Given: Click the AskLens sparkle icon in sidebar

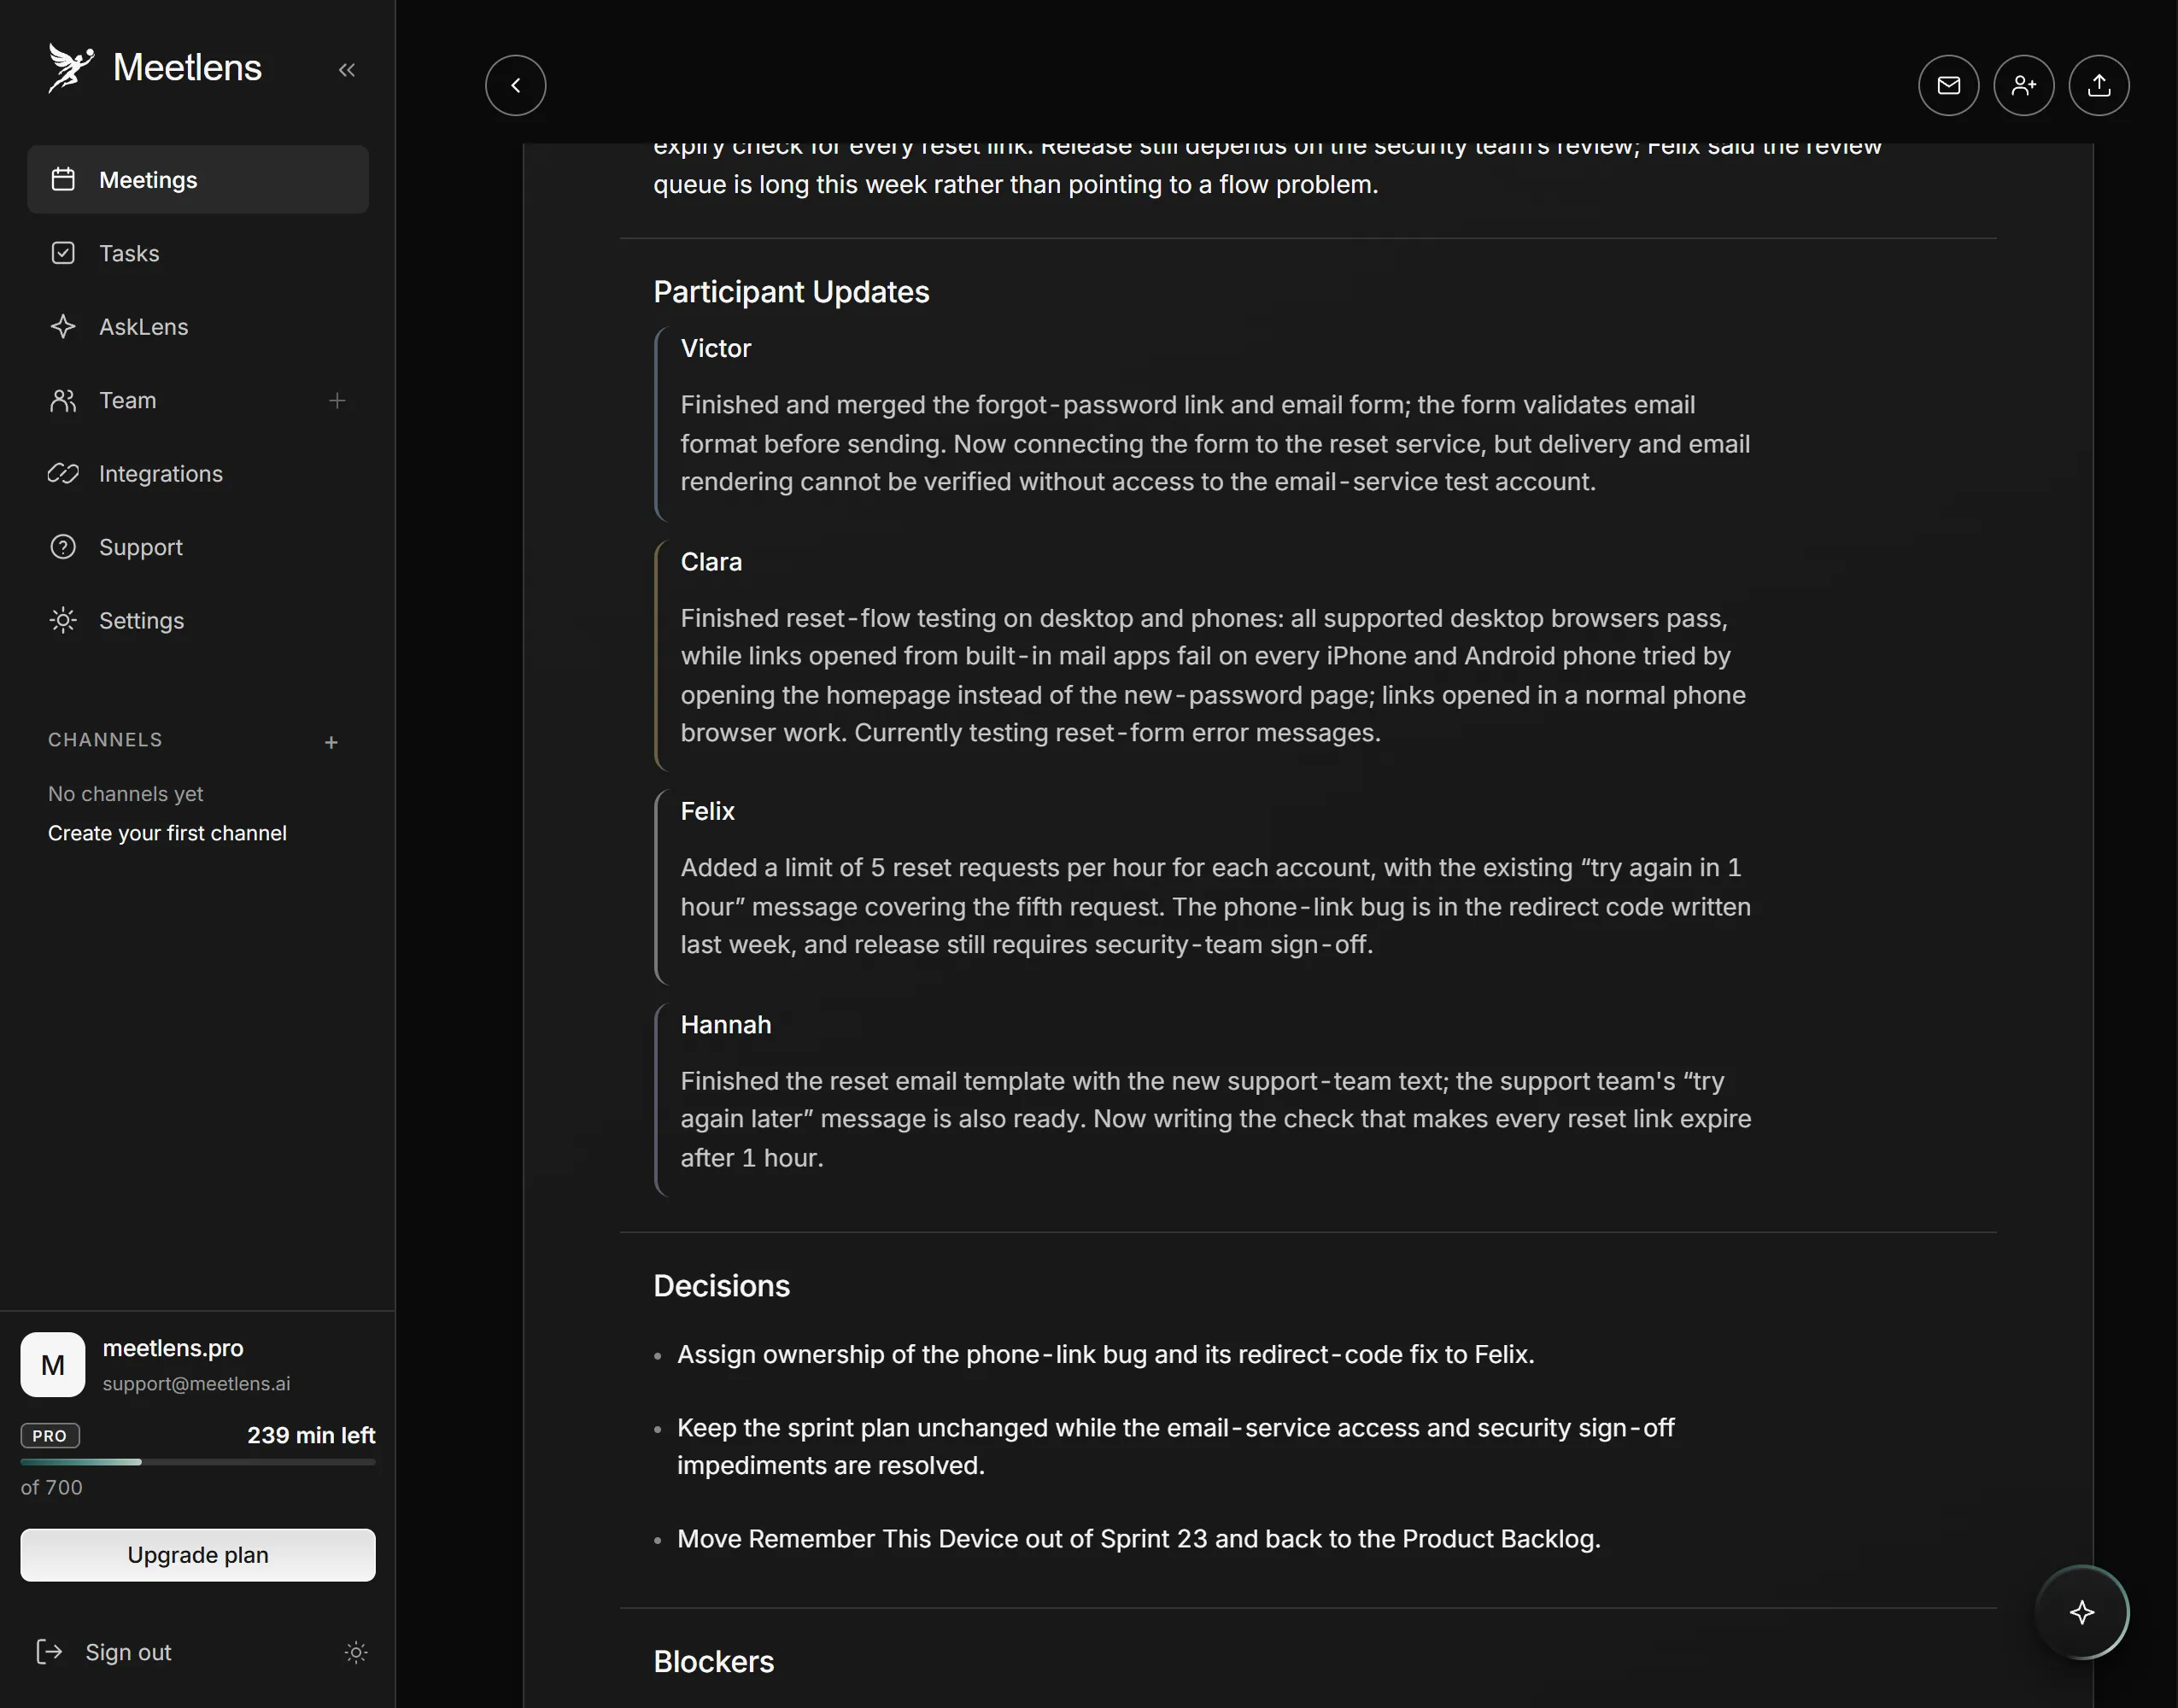Looking at the screenshot, I should [x=63, y=327].
